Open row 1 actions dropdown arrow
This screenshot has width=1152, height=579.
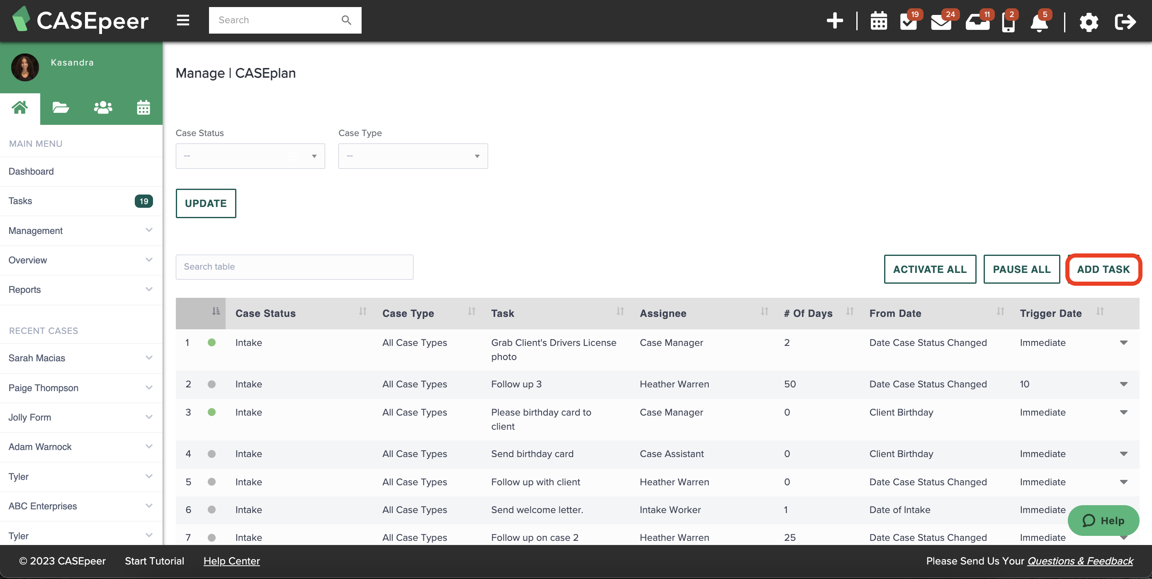point(1123,343)
